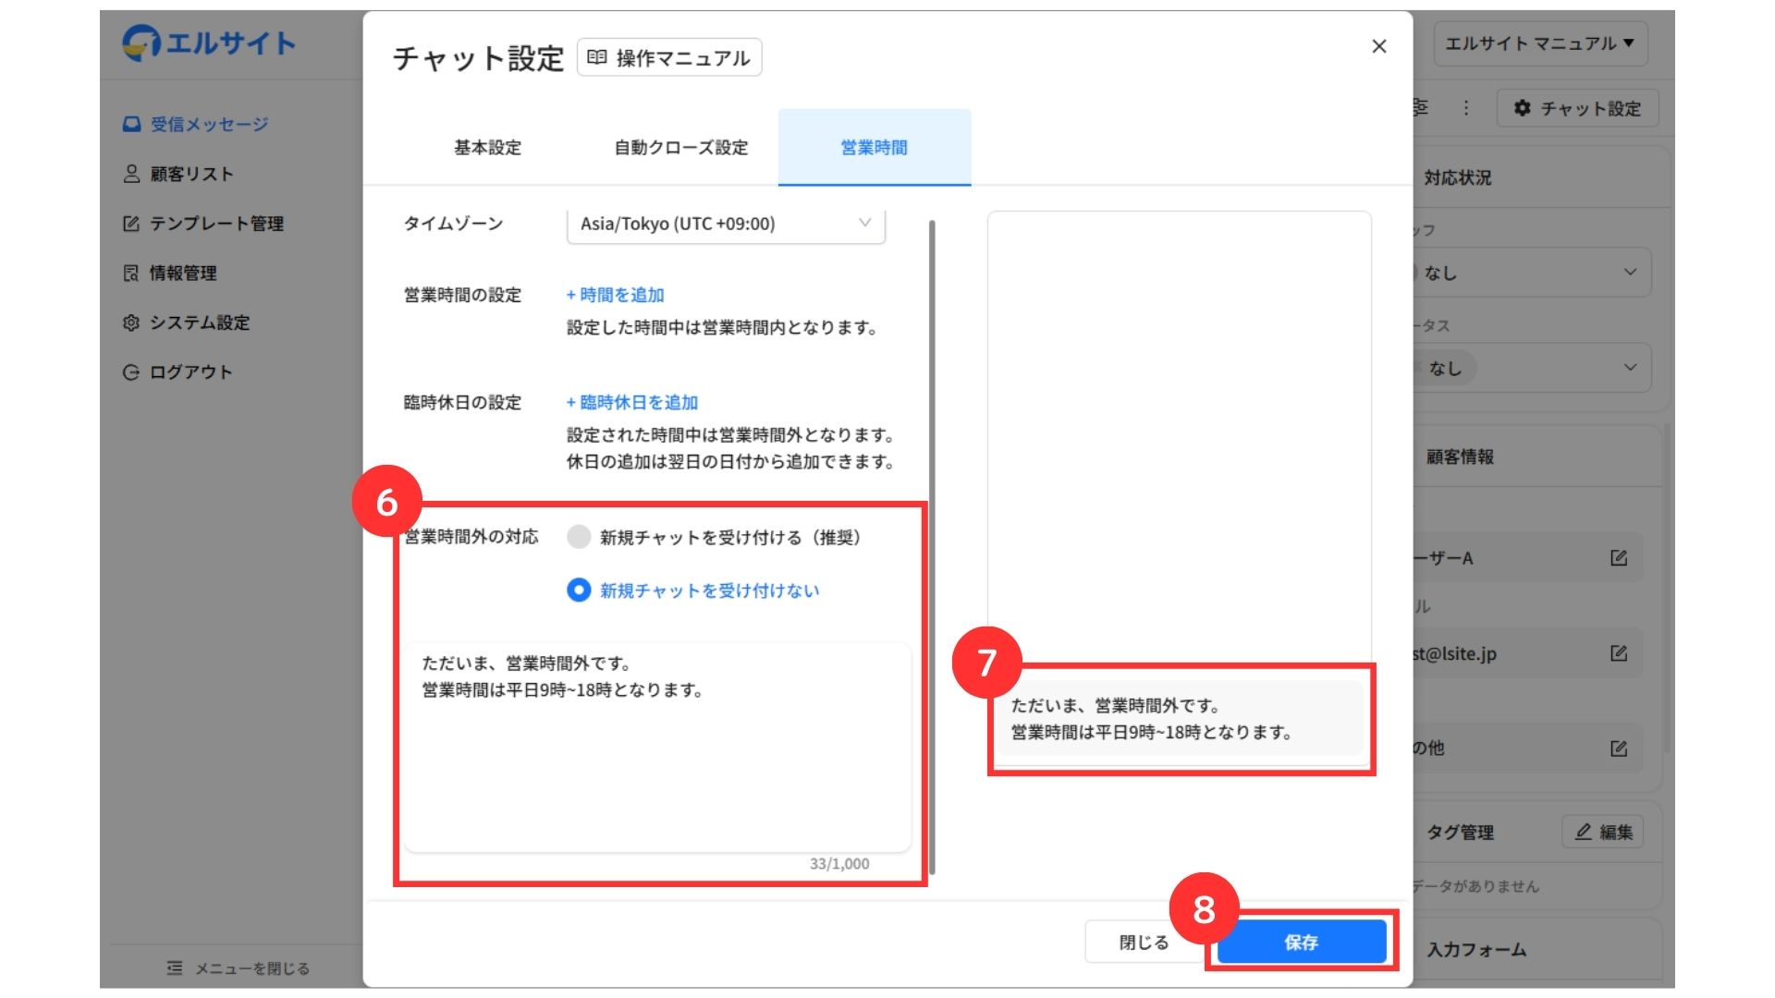Click the 情報管理 sidebar icon
1775x998 pixels.
[131, 273]
